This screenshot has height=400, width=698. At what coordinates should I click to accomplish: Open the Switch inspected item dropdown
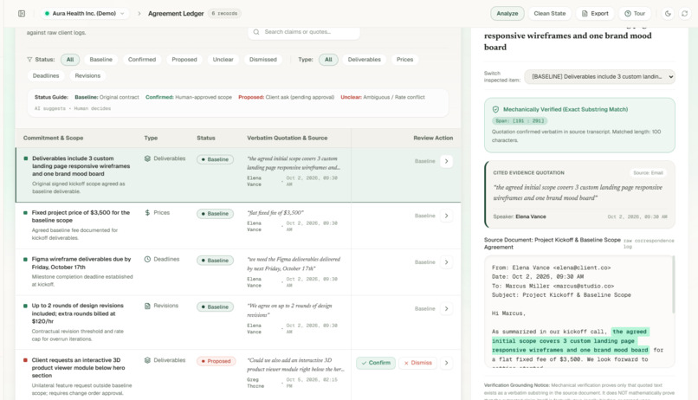pyautogui.click(x=599, y=76)
